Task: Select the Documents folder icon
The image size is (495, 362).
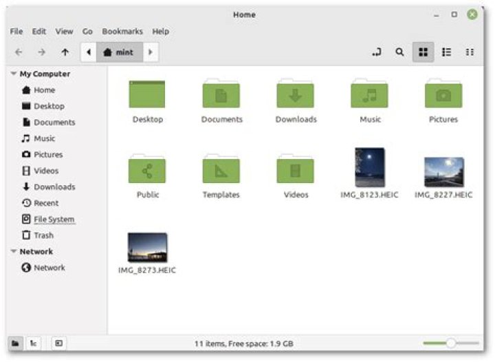Action: coord(221,94)
